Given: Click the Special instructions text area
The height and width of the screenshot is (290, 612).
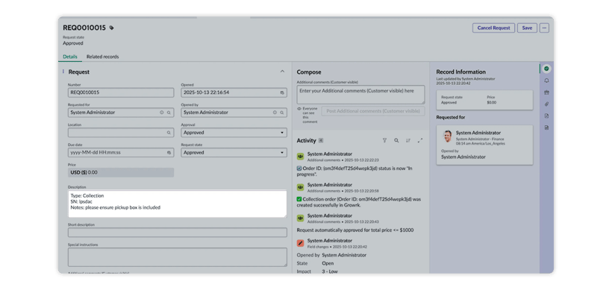Looking at the screenshot, I should tap(177, 257).
